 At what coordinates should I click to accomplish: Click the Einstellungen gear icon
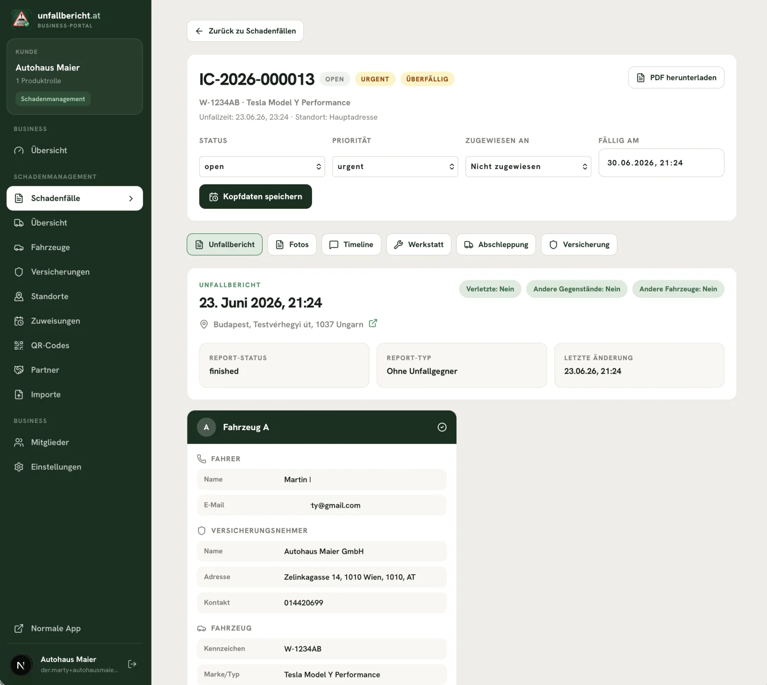point(19,467)
